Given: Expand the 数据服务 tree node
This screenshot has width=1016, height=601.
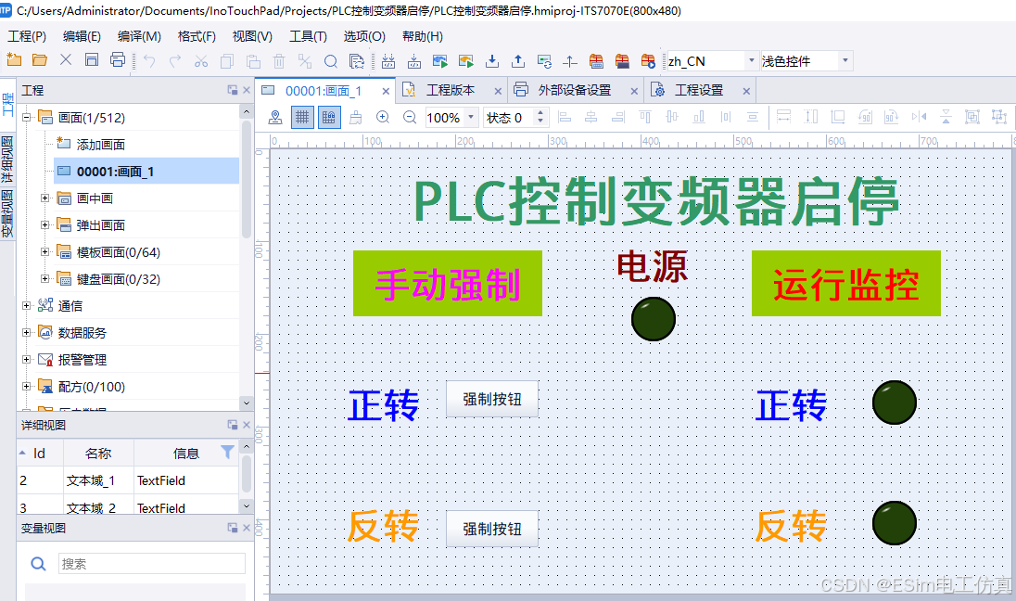Looking at the screenshot, I should pos(27,333).
